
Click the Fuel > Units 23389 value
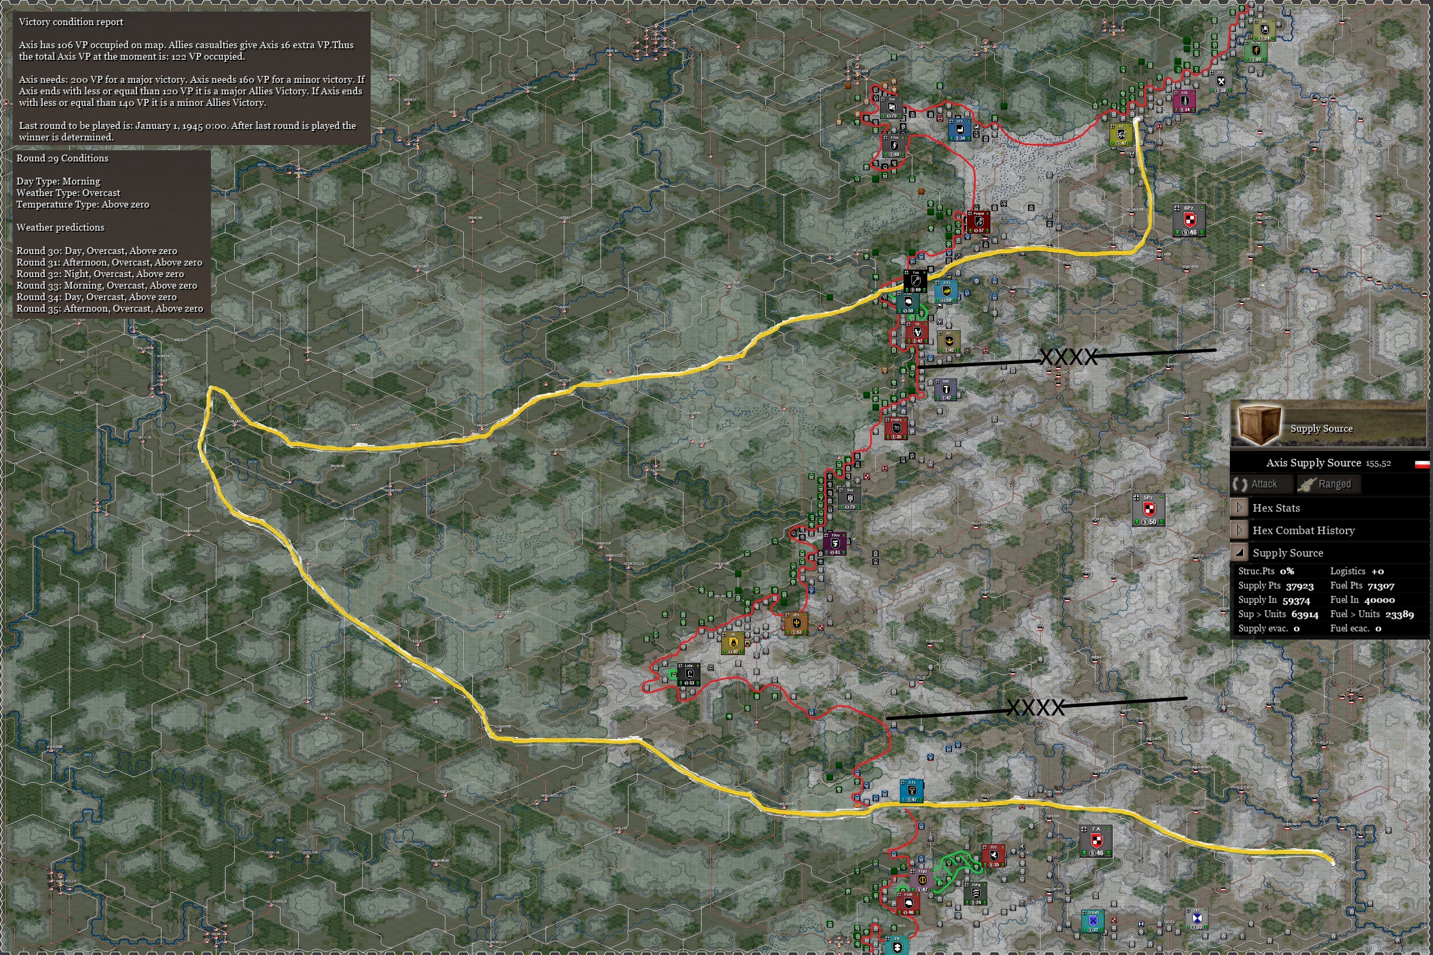pyautogui.click(x=1399, y=615)
